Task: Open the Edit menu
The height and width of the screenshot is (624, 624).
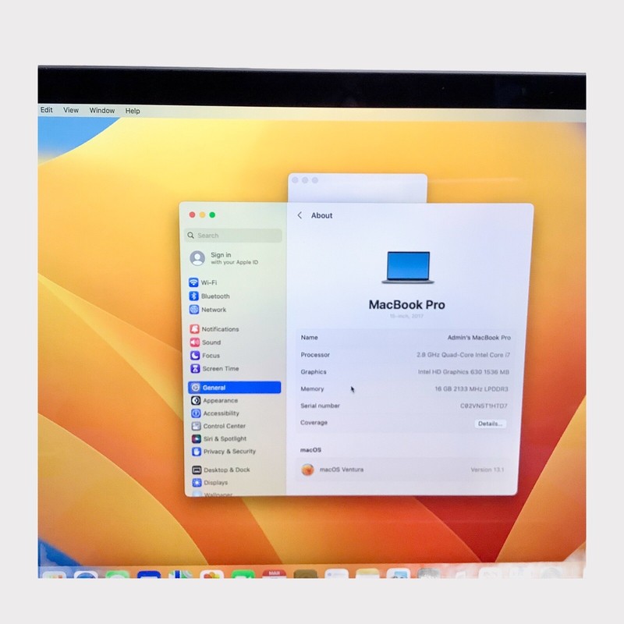Action: coord(47,110)
